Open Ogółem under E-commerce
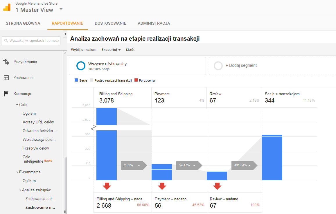Screen dimensions: 336x214 [29, 181]
